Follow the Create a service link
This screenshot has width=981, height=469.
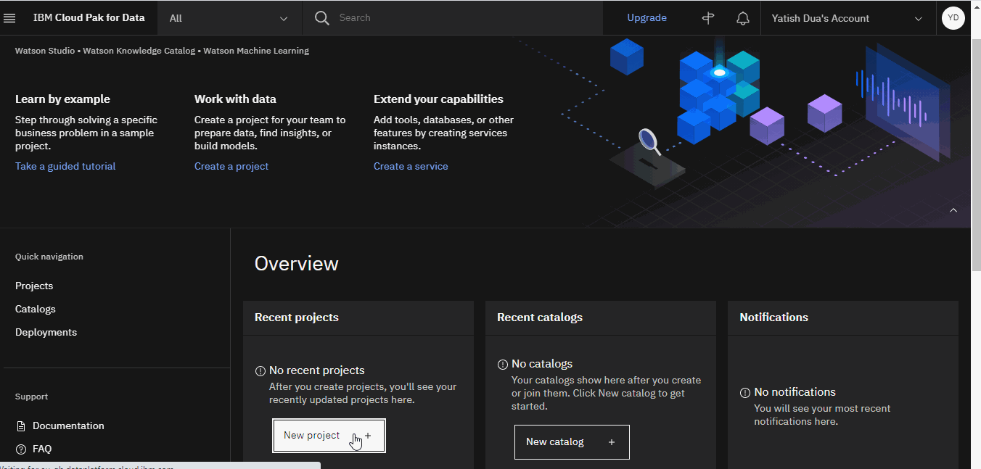(411, 166)
